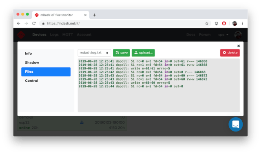Close the mDash IoT fleet monitor tab
Image resolution: width=261 pixels, height=154 pixels.
pyautogui.click(x=85, y=15)
